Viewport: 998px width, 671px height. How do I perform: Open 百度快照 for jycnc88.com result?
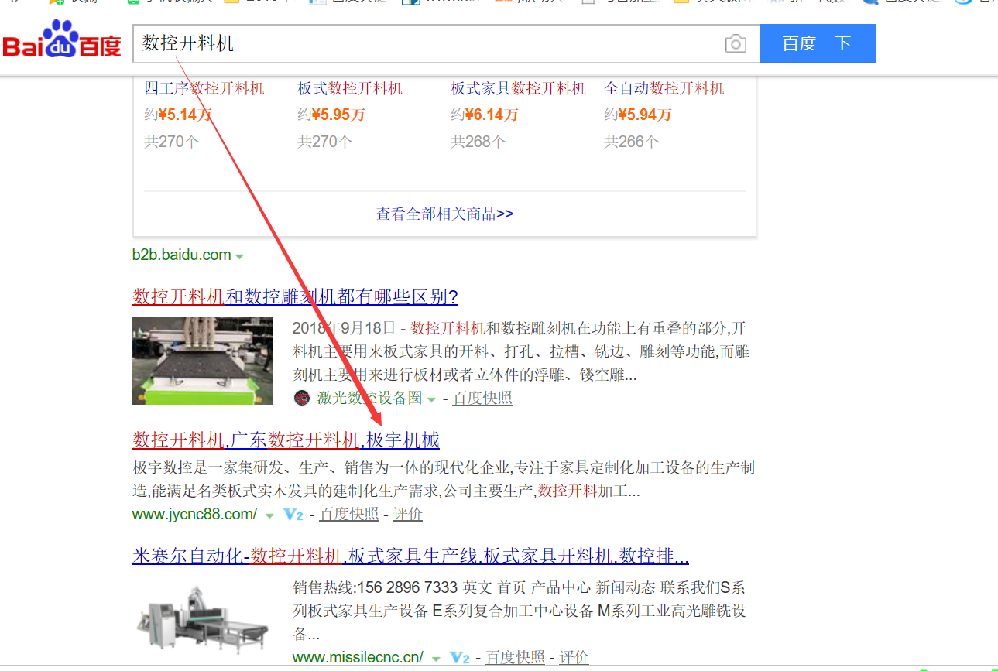click(x=349, y=514)
